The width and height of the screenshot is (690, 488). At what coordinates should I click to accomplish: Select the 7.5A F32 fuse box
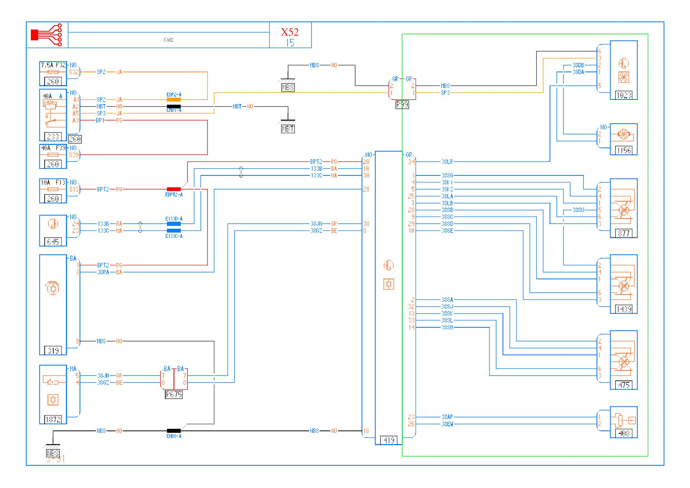click(x=53, y=73)
